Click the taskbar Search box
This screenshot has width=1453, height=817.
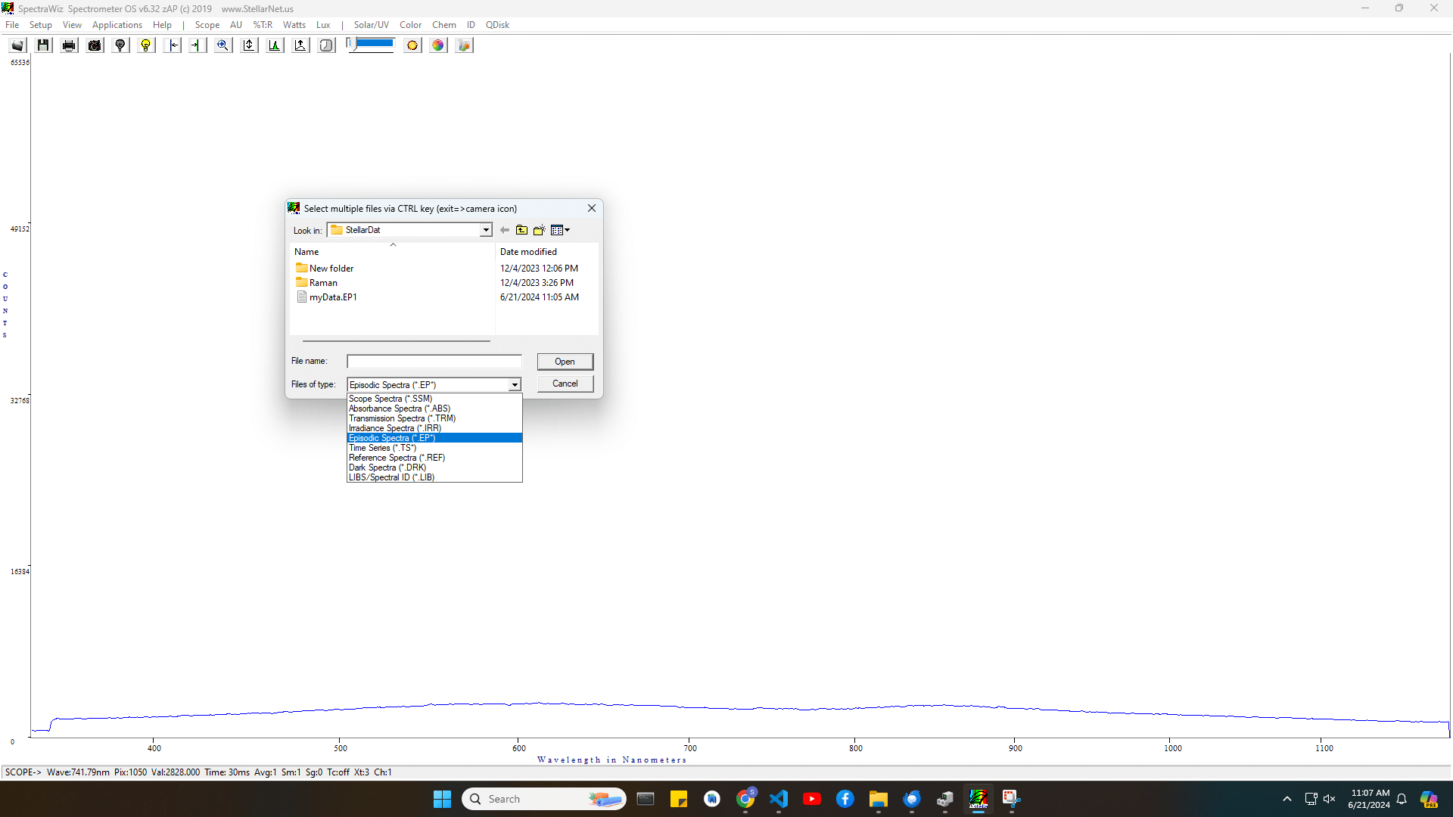click(544, 799)
